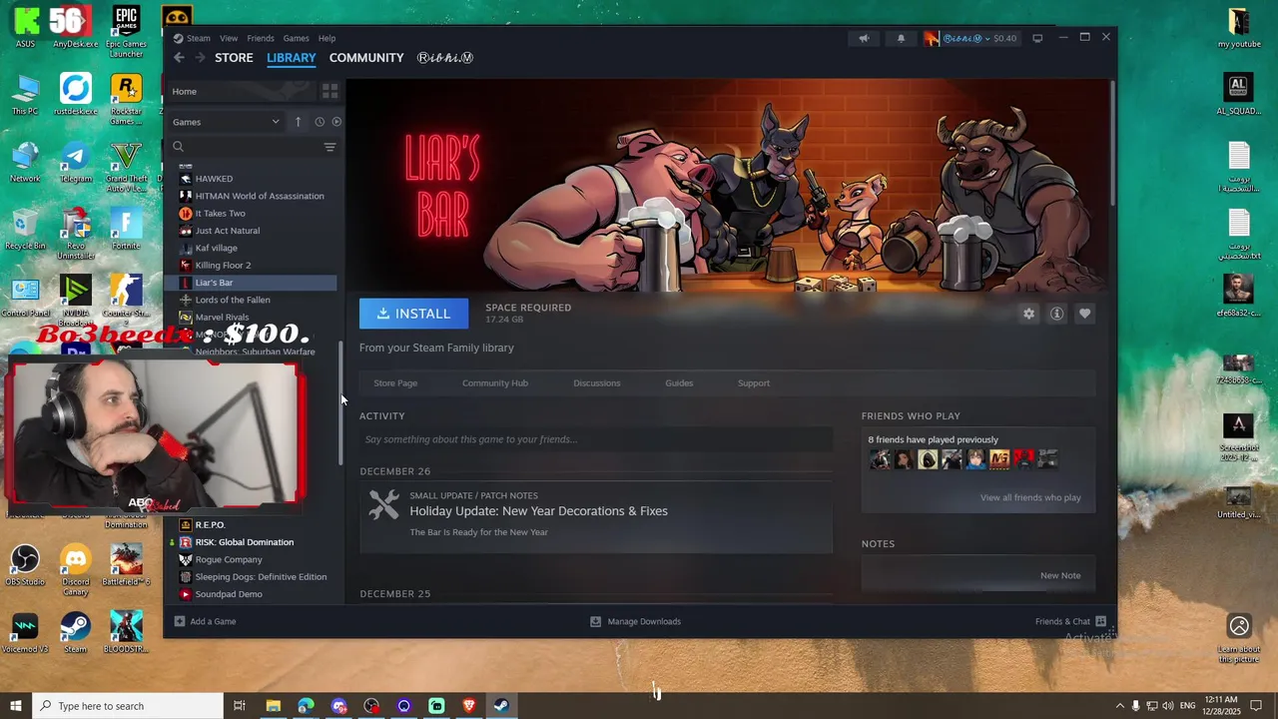Open Task View on the taskbar
Screen dimensions: 1278x719
pyautogui.click(x=240, y=706)
